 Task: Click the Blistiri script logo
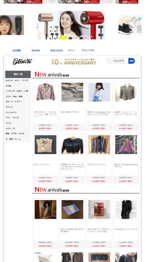[x=22, y=61]
